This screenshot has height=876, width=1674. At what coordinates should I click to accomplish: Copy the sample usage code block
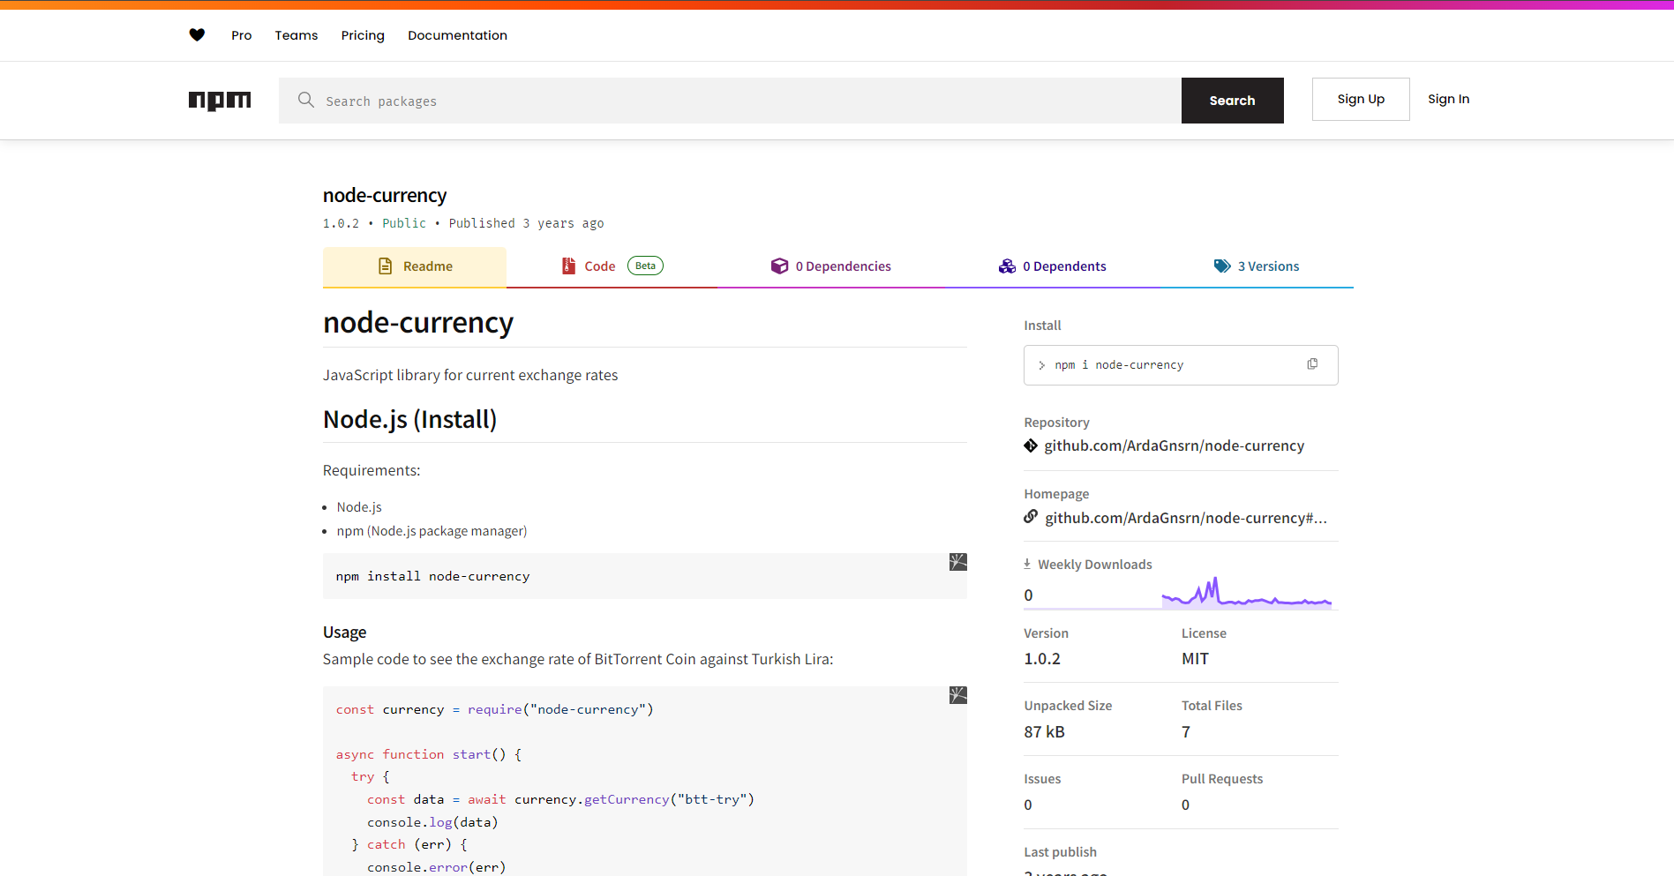(958, 695)
